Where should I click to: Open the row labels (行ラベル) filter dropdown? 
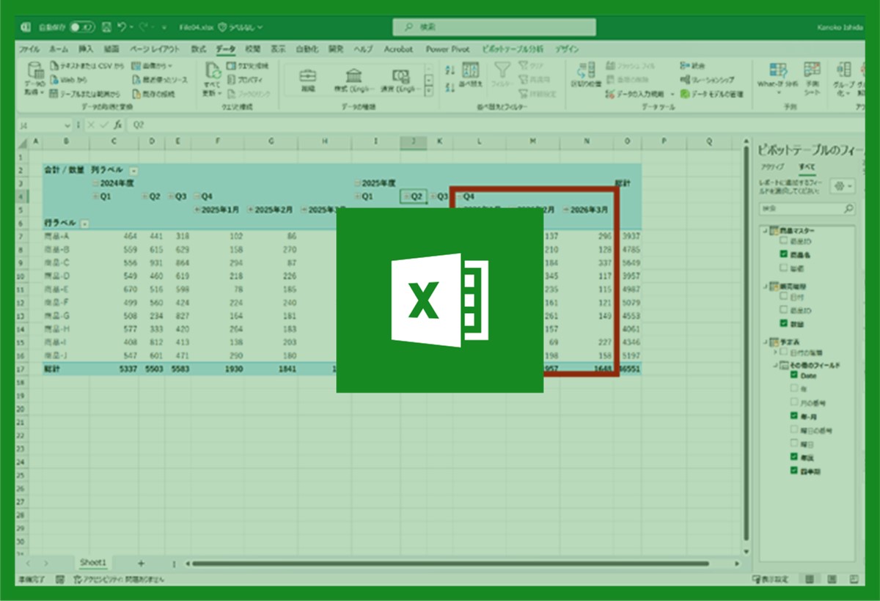coord(84,223)
